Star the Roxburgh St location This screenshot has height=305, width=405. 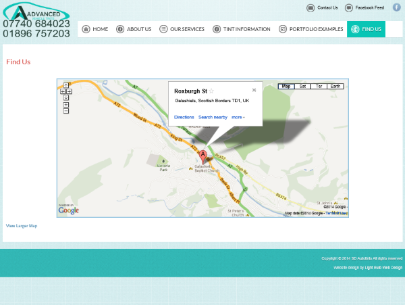(x=211, y=91)
